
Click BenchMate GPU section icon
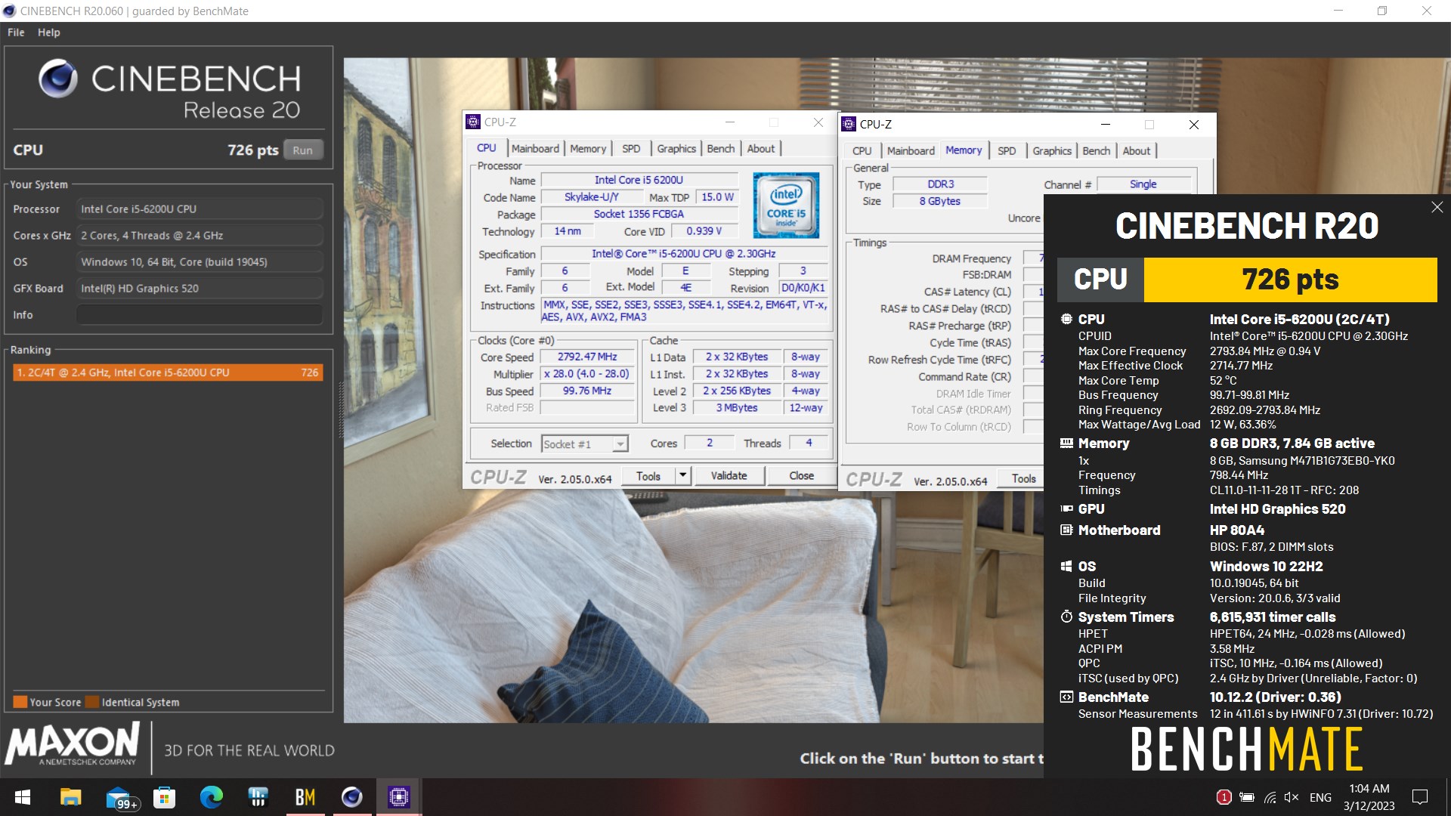click(1066, 508)
